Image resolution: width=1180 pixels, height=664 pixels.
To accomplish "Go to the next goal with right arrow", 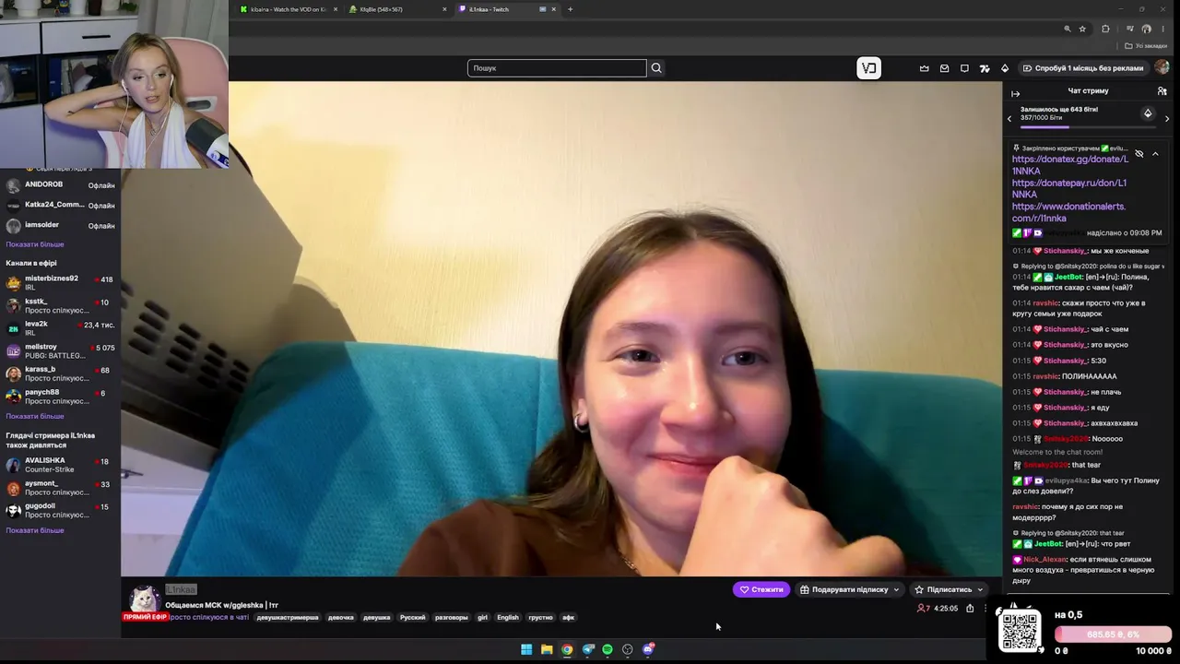I will (1167, 118).
